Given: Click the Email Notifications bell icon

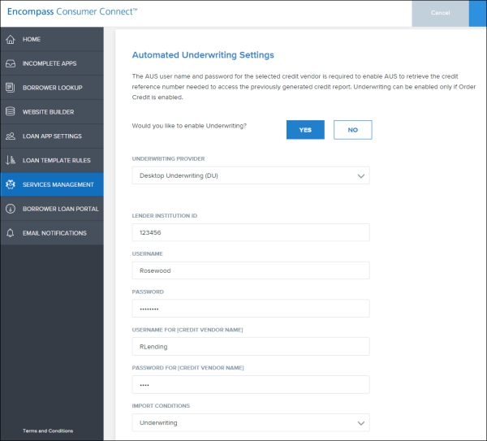Looking at the screenshot, I should 11,233.
